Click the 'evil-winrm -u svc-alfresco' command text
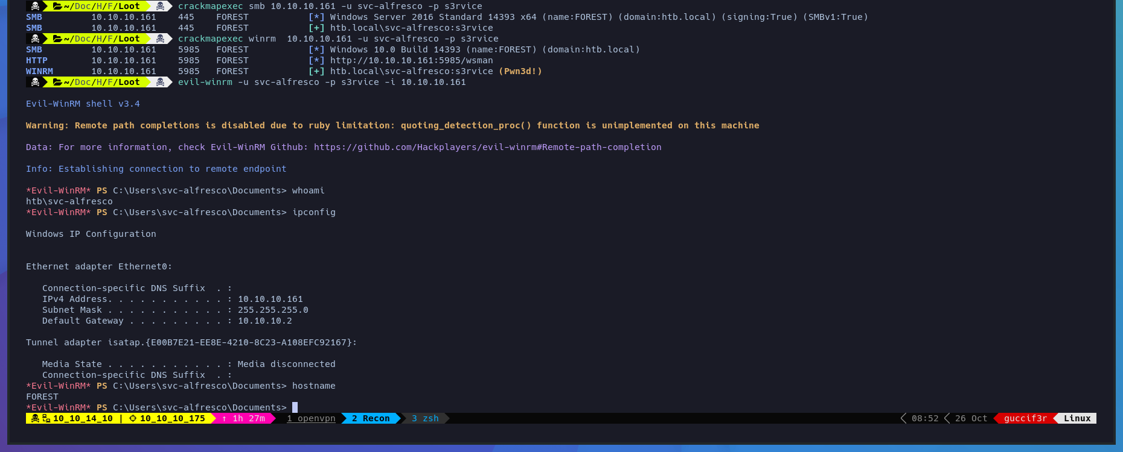1123x452 pixels. click(x=248, y=82)
